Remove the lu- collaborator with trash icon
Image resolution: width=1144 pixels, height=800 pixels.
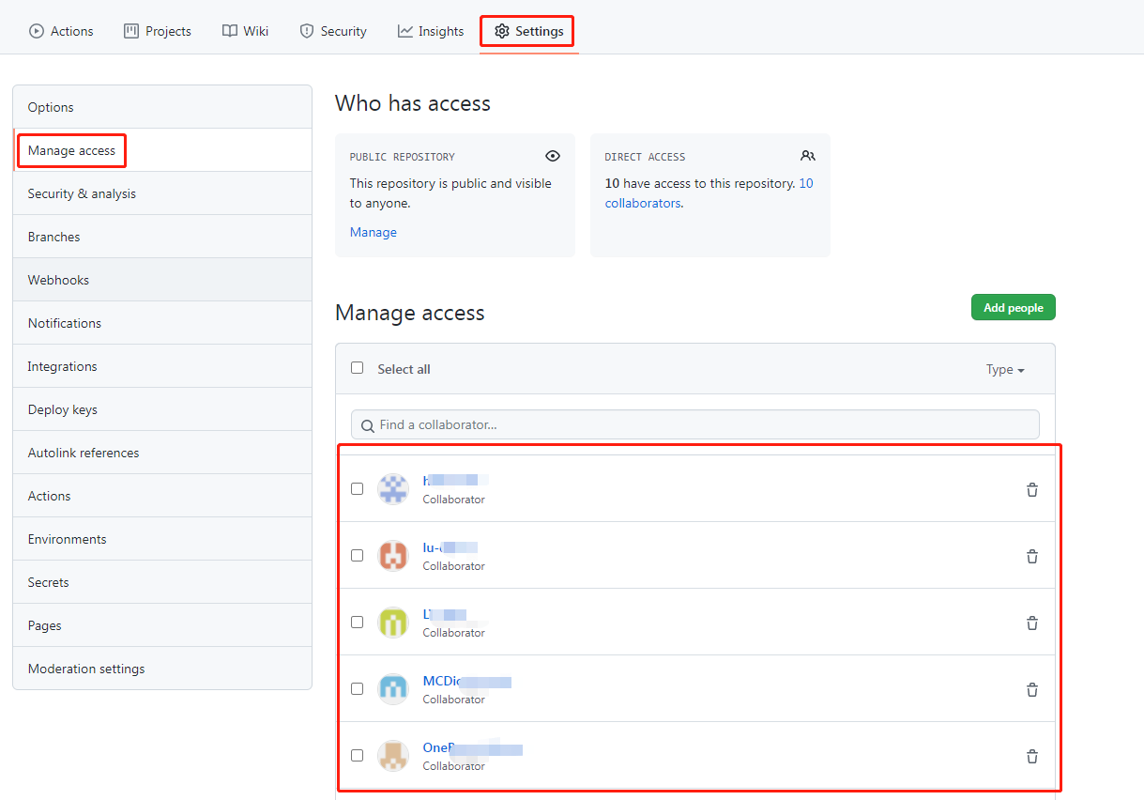coord(1031,556)
